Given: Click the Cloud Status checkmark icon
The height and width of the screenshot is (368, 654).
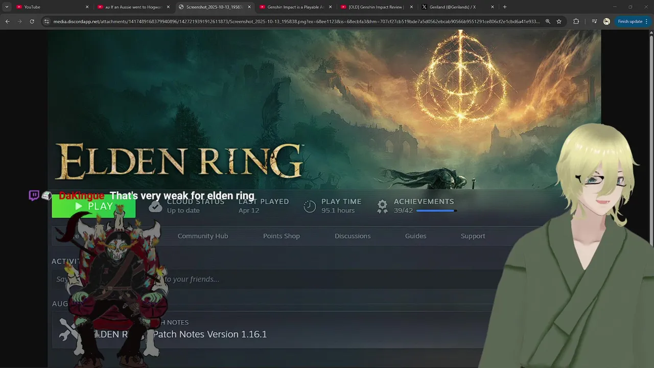Looking at the screenshot, I should (155, 206).
